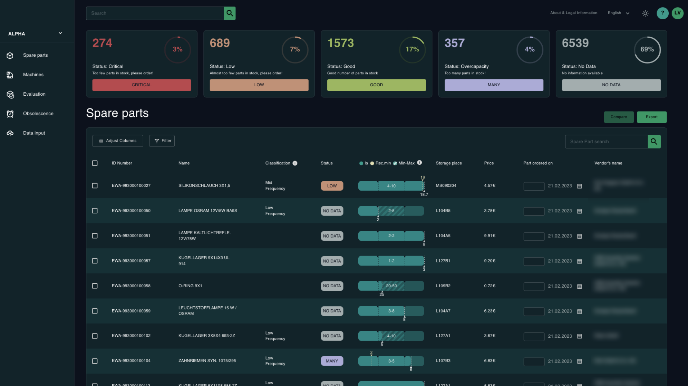
Task: Check the row EWA-993000100027 checkbox
Action: (95, 186)
